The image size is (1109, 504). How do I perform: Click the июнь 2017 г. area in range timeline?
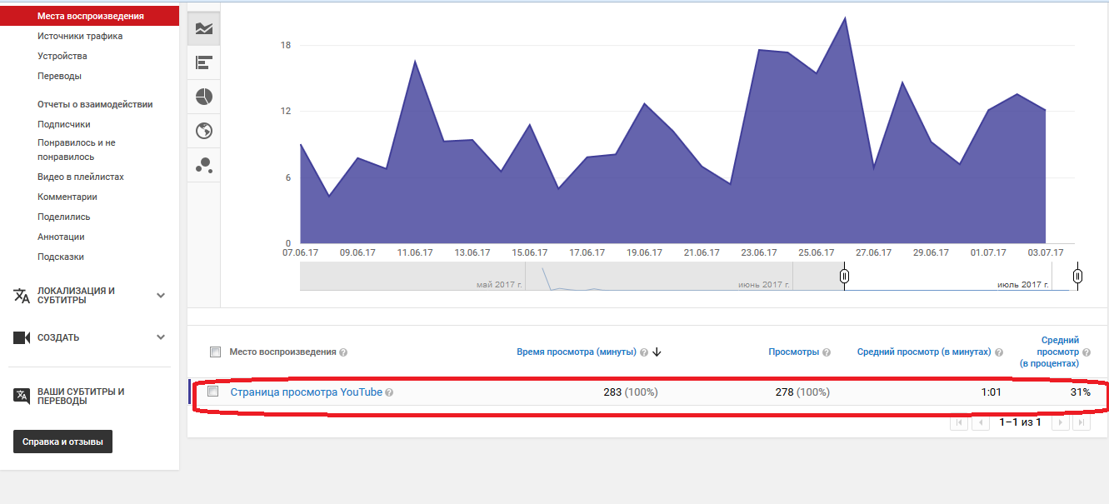click(764, 285)
